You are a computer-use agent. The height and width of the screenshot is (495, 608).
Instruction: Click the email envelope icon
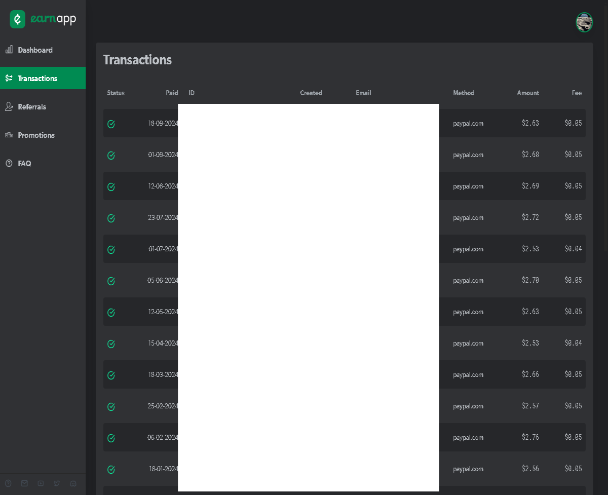pyautogui.click(x=24, y=483)
